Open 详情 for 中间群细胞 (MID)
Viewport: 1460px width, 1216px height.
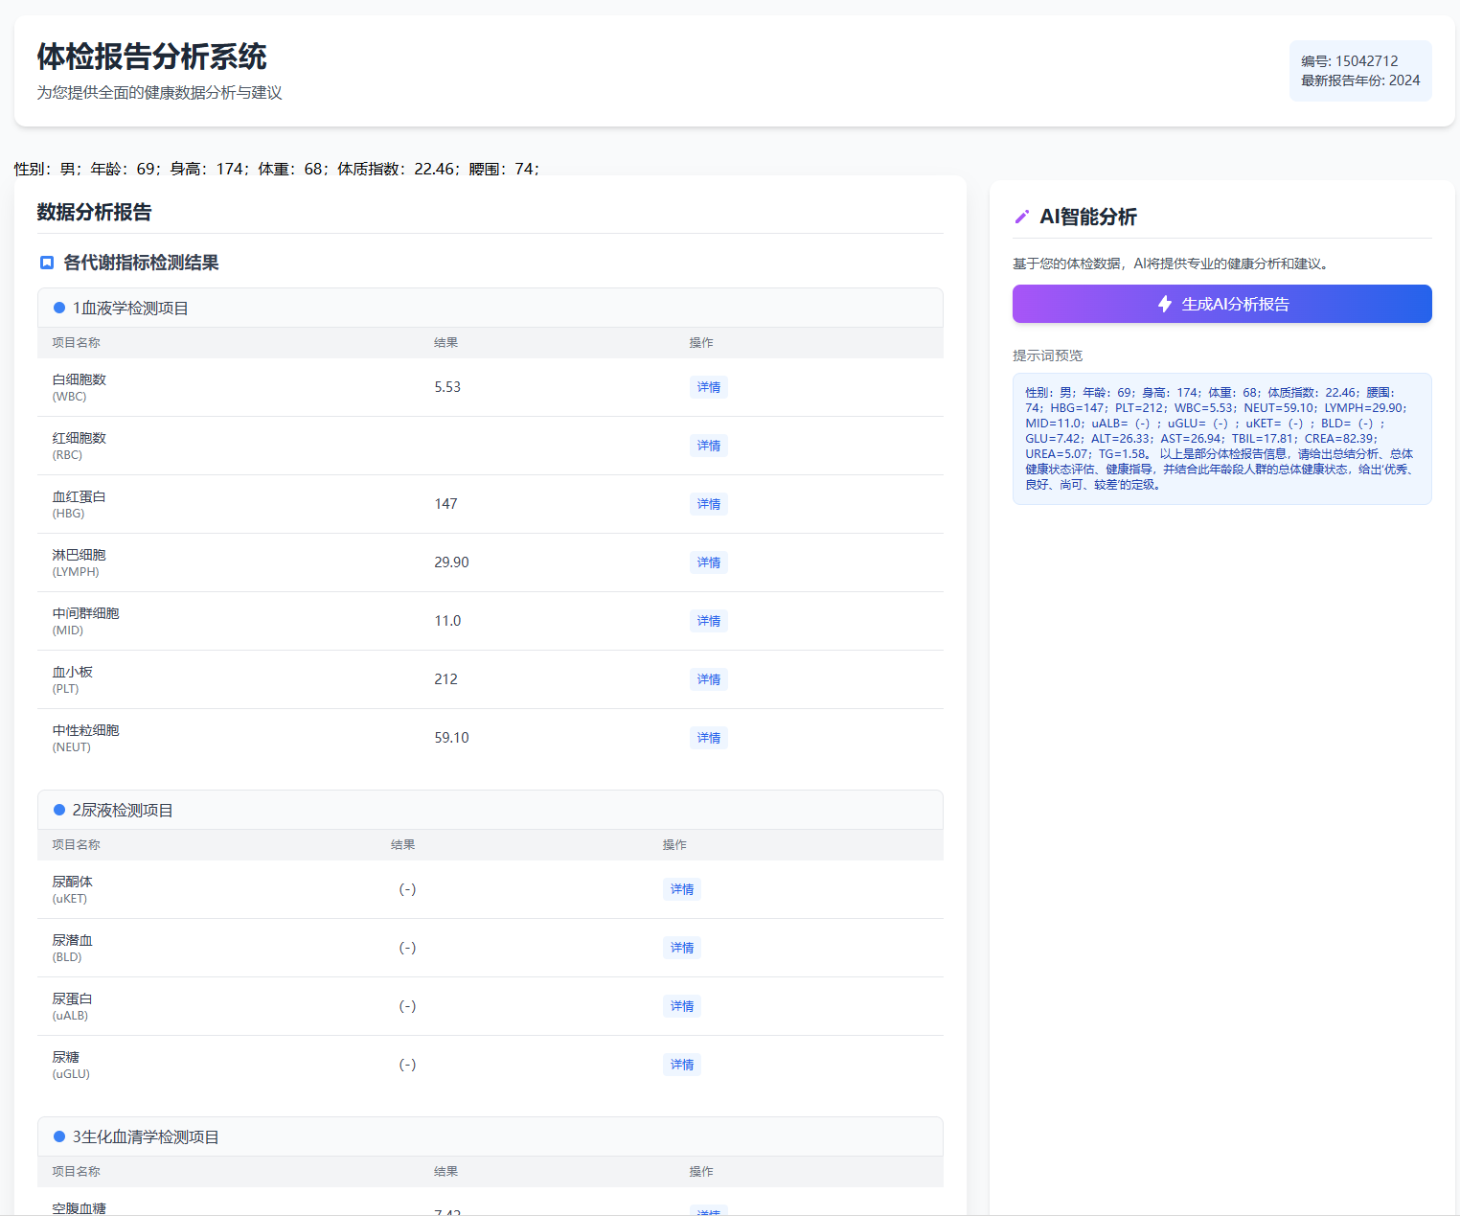(x=708, y=621)
